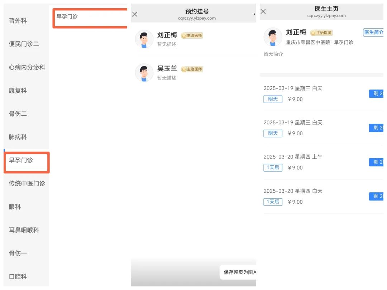
Task: Click the 主治医师 badge on the 医生主页 page
Action: [x=321, y=33]
